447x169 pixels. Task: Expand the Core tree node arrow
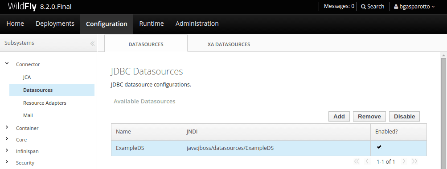pyautogui.click(x=7, y=139)
